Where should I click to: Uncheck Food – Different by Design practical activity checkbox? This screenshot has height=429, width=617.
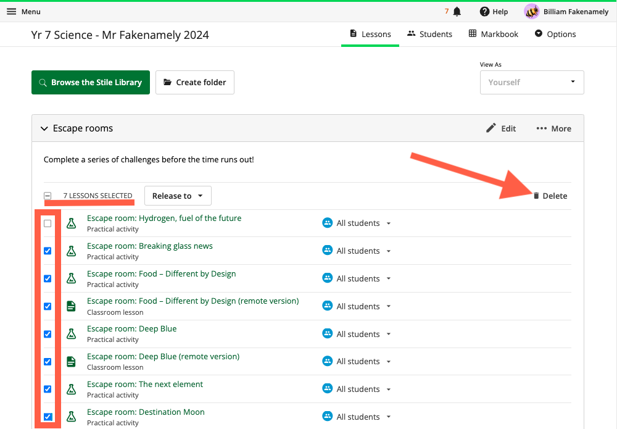click(x=48, y=278)
